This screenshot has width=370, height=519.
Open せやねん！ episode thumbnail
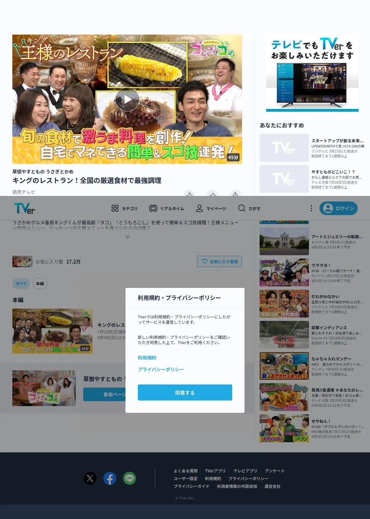point(284,428)
